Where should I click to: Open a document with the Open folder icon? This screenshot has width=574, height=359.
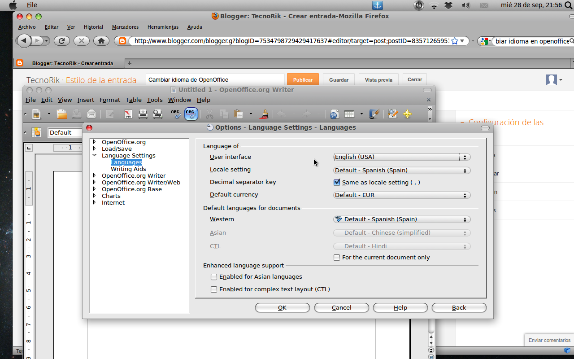coord(61,114)
